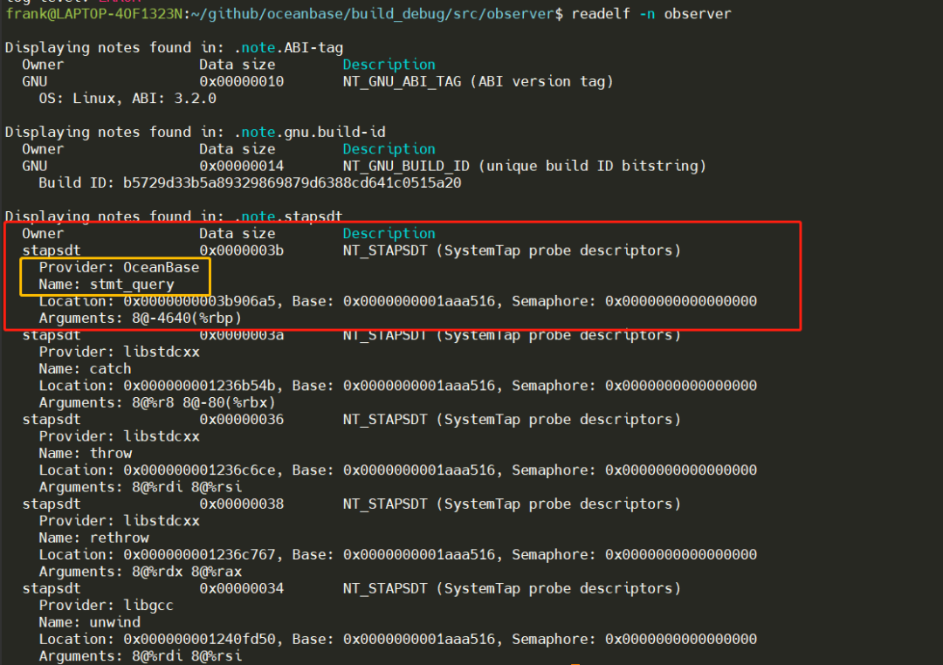Click the stapsdt owner in the OceanBase entry
943x665 pixels.
click(52, 250)
